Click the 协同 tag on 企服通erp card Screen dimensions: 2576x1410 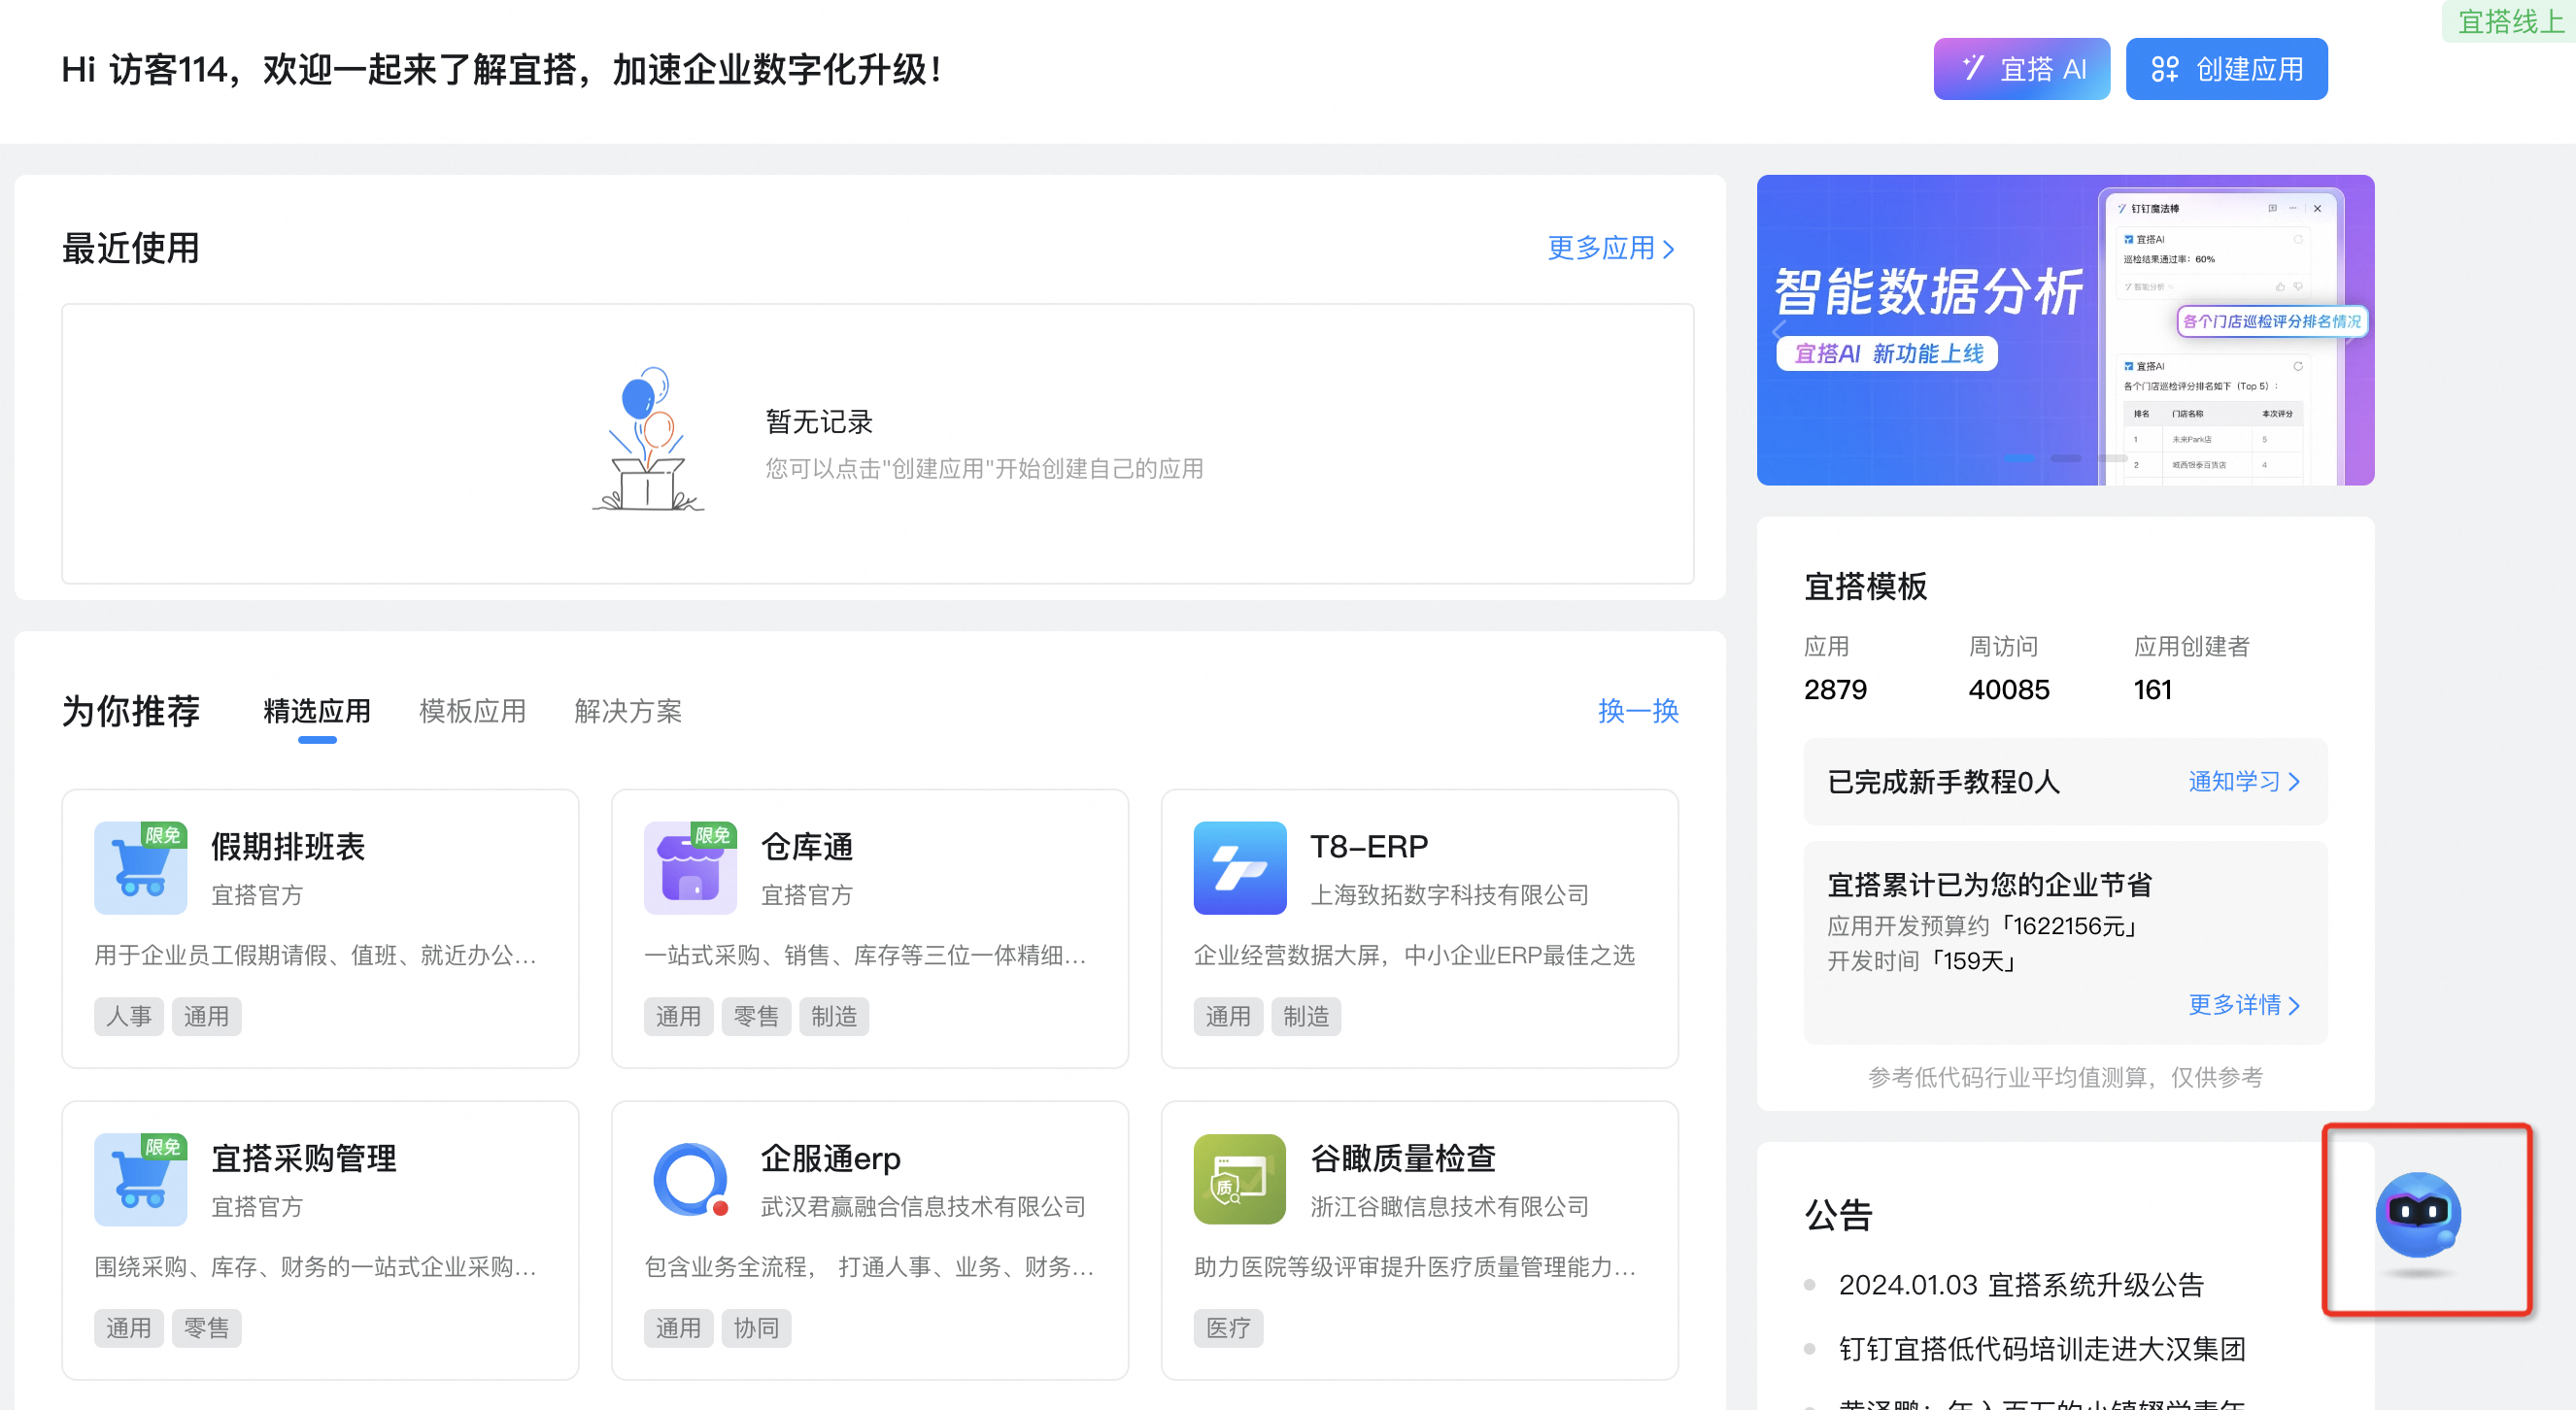(756, 1328)
